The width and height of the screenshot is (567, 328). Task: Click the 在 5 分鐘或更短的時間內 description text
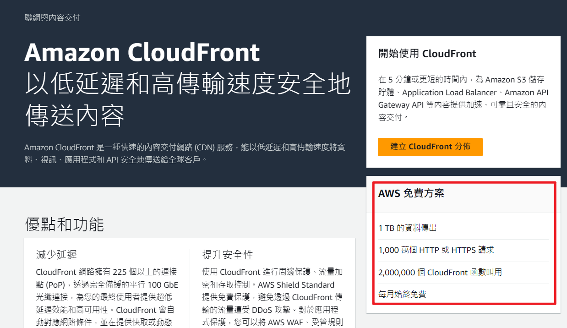click(x=463, y=98)
